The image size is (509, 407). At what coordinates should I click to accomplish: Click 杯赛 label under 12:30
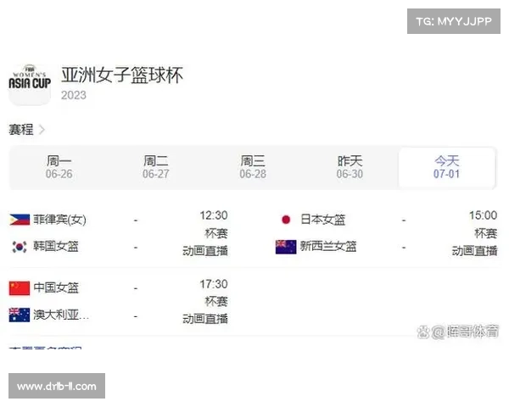tap(216, 233)
